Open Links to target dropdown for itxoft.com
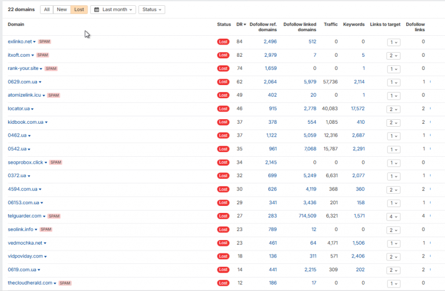This screenshot has width=445, height=291. (x=393, y=56)
